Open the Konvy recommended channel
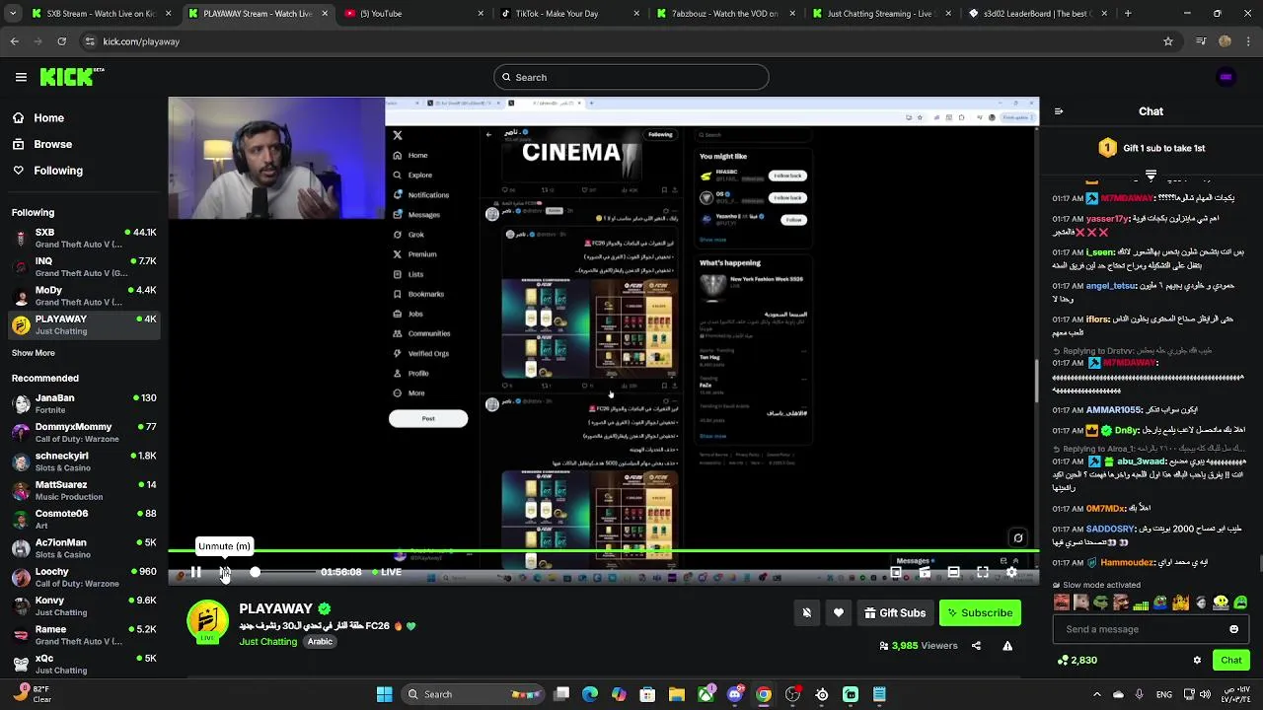The width and height of the screenshot is (1263, 710). [84, 605]
